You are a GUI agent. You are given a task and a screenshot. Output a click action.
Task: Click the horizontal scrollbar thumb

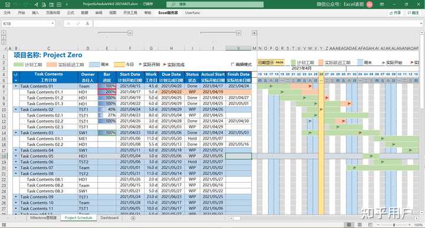click(x=237, y=218)
